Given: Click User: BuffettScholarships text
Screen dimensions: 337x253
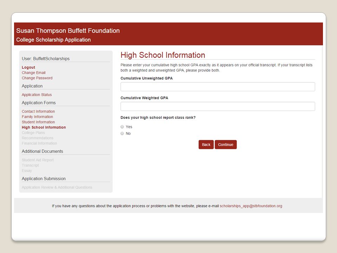Looking at the screenshot, I should pyautogui.click(x=46, y=59).
